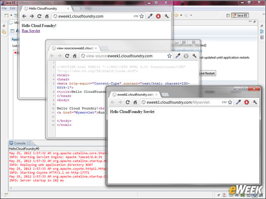Screen dimensions: 266x199
Task: Click the CSS extension icon in Myservlet address bar
Action: pyautogui.click(x=224, y=102)
